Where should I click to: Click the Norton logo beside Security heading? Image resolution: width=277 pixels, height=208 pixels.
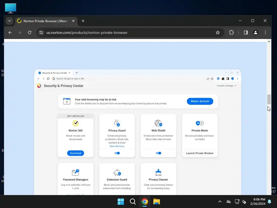(39, 86)
